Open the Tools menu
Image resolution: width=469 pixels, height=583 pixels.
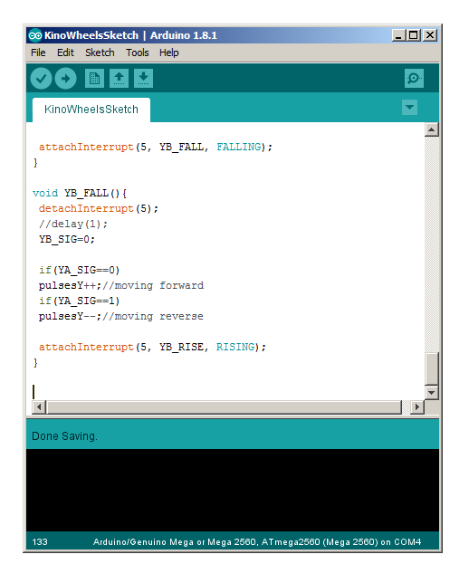[x=137, y=53]
